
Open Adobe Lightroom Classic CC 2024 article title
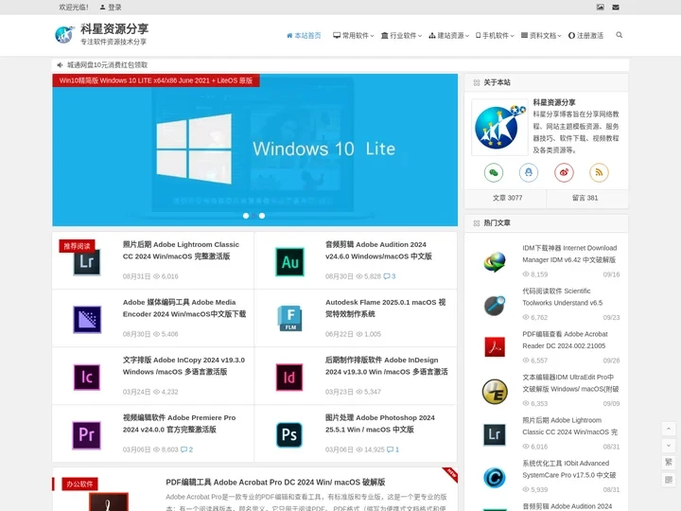(181, 250)
